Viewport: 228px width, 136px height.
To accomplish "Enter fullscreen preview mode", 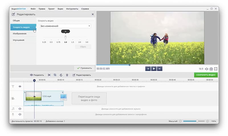I will coord(216,69).
